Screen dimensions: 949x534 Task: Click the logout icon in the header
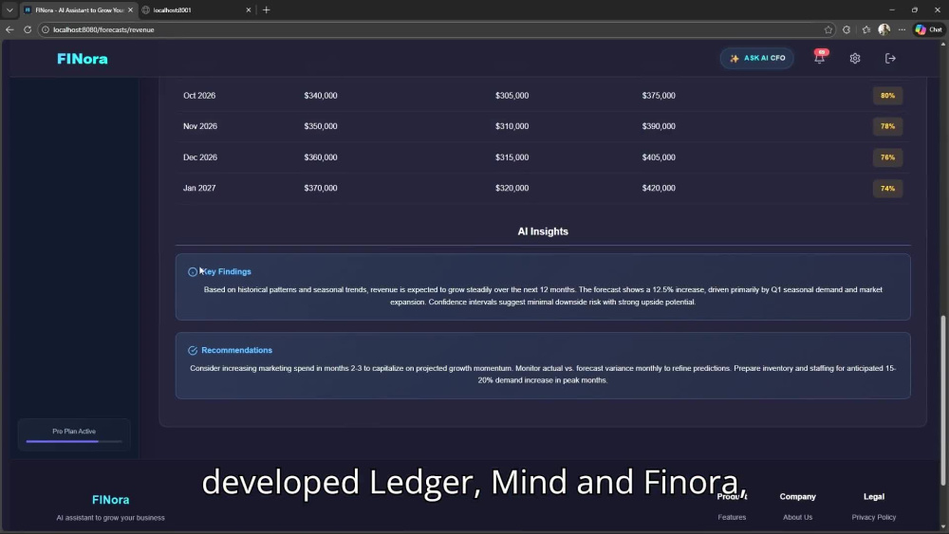click(890, 58)
